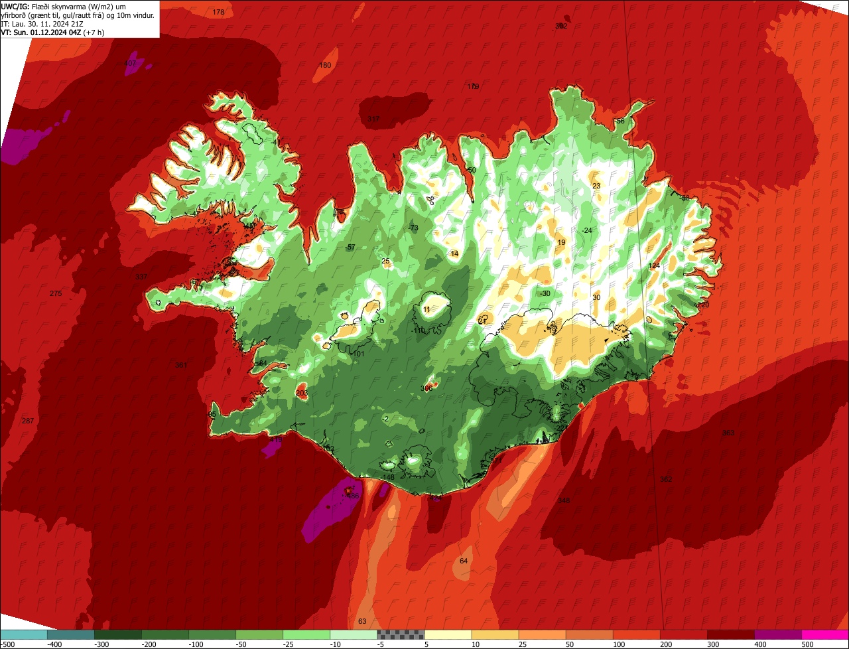Click the land value 19
This screenshot has width=849, height=649.
[x=561, y=243]
